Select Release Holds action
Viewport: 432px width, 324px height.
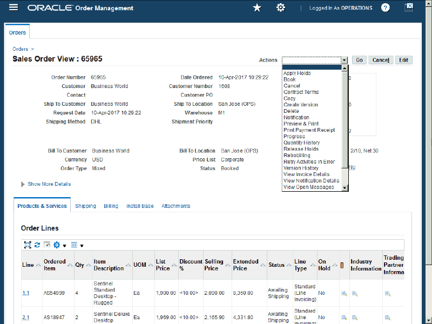301,149
